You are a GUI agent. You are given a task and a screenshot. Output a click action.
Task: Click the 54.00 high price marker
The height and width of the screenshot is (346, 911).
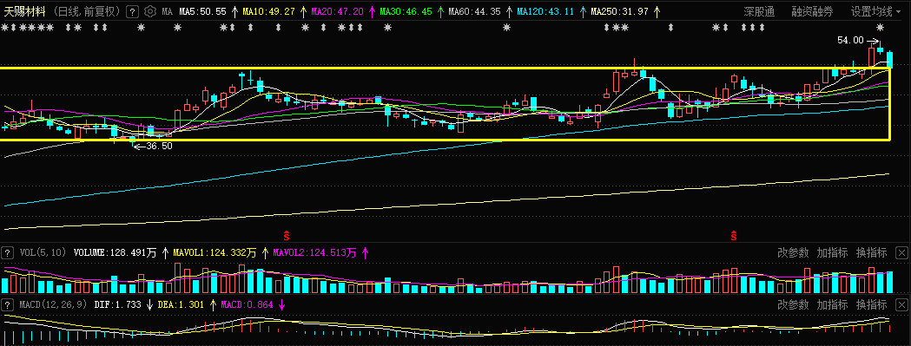[x=850, y=40]
